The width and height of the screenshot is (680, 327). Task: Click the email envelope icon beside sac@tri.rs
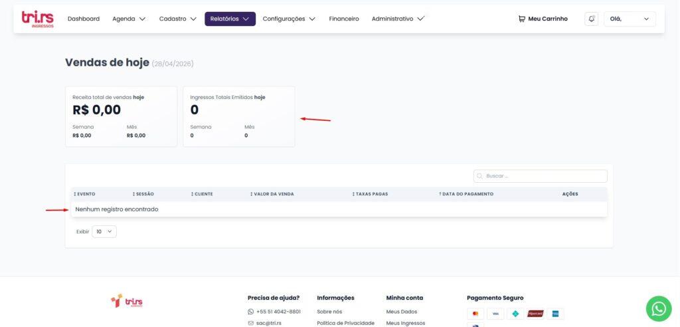pos(250,323)
